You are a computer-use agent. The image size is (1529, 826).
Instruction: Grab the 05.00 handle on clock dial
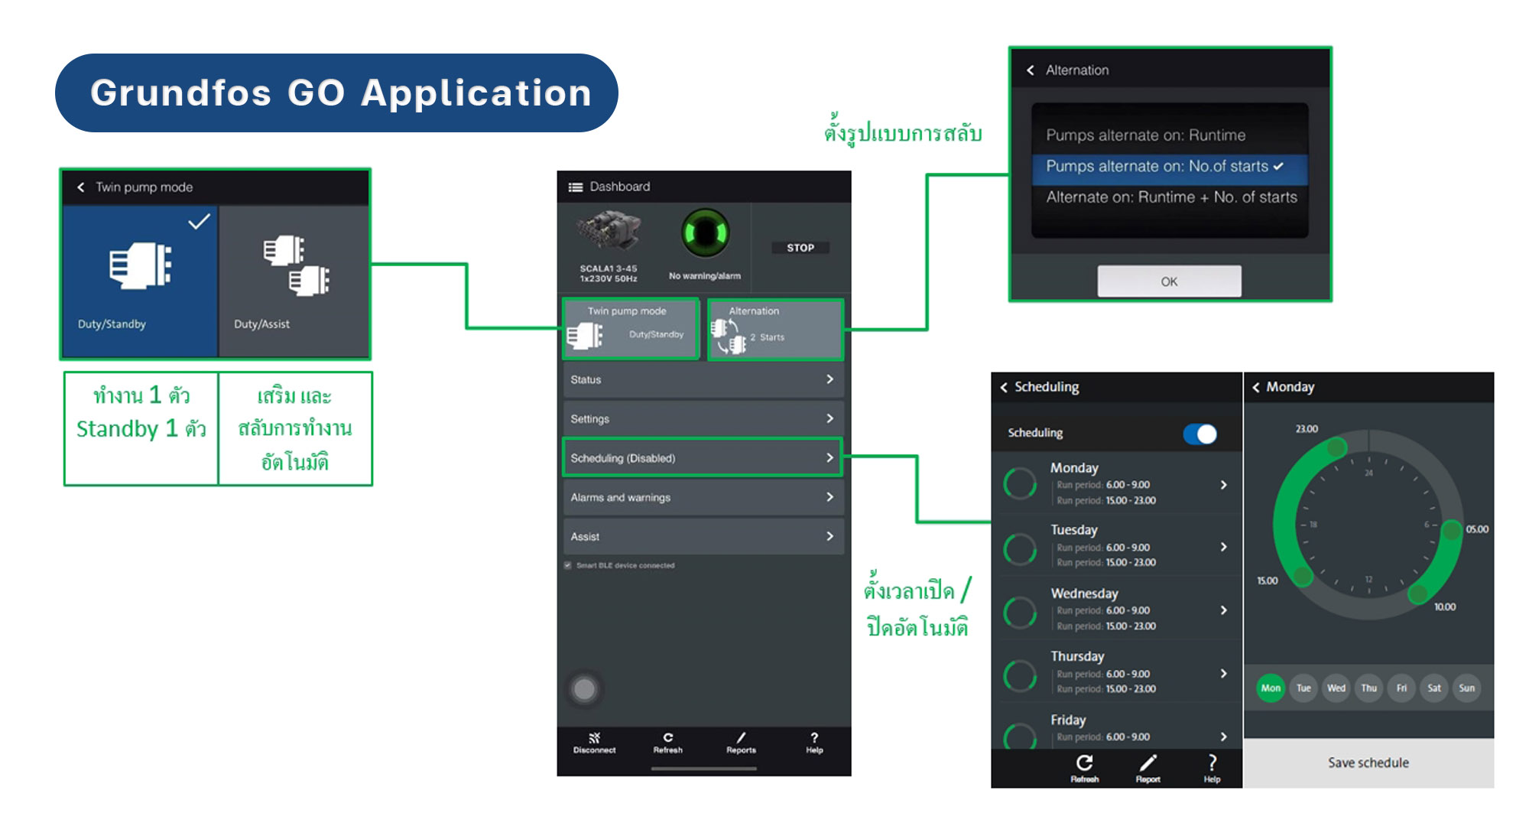[1451, 529]
